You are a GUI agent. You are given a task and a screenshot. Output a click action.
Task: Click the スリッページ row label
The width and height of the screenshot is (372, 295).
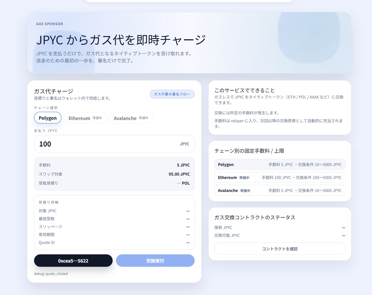tap(50, 227)
